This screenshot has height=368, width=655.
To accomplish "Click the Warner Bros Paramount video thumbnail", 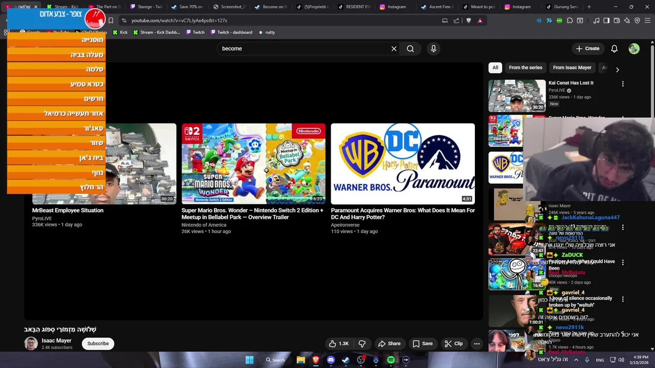I will 403,164.
